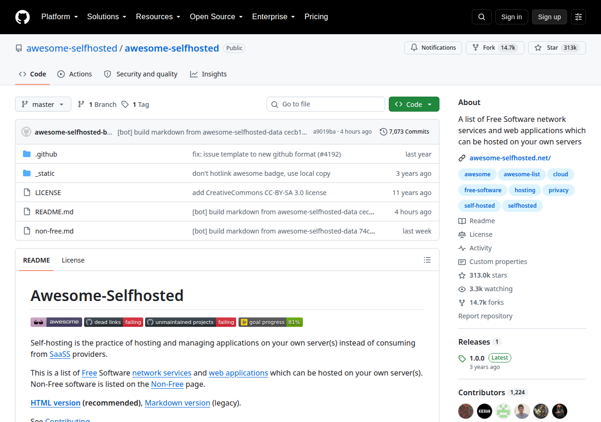
Task: Open the Pricing page link
Action: (316, 17)
